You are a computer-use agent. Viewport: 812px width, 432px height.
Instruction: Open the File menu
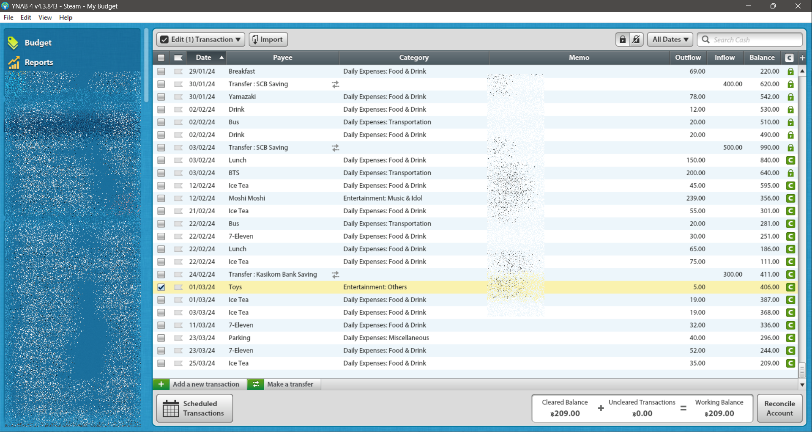click(8, 18)
